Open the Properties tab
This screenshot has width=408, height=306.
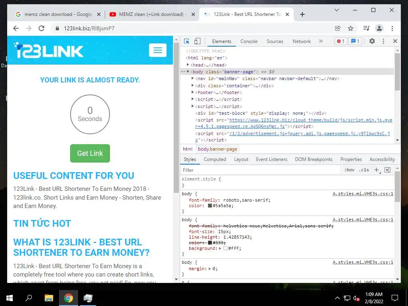pos(351,159)
